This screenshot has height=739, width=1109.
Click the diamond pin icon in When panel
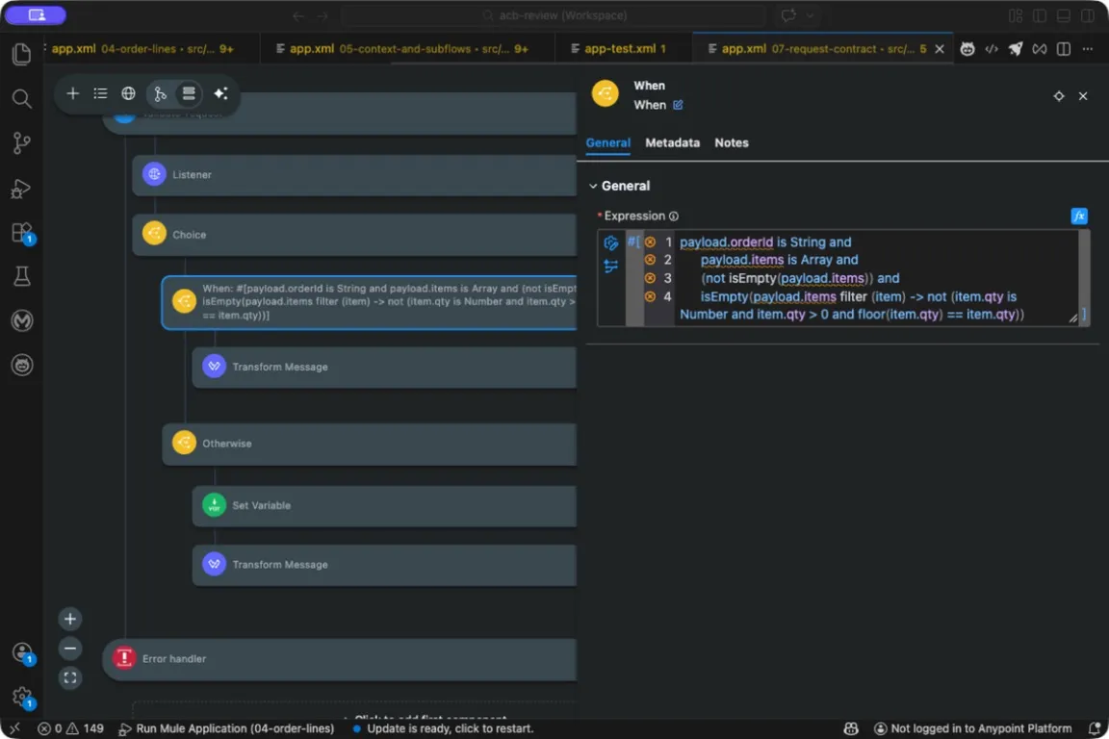coord(1059,96)
